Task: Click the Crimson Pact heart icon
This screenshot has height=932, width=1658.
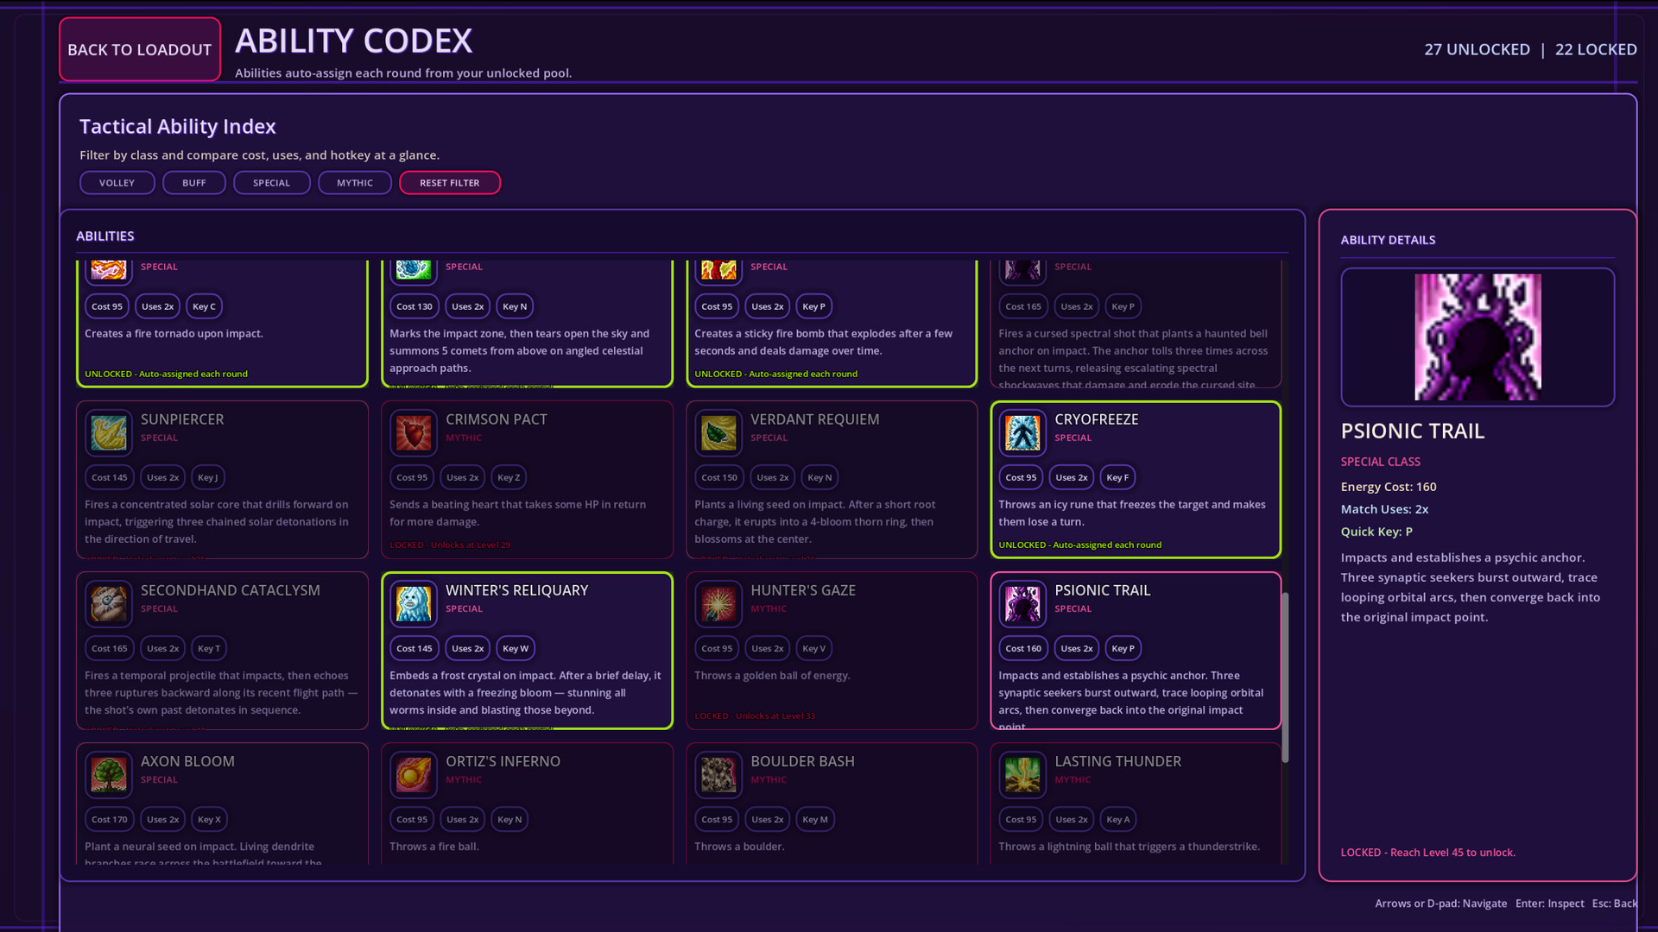Action: (414, 432)
